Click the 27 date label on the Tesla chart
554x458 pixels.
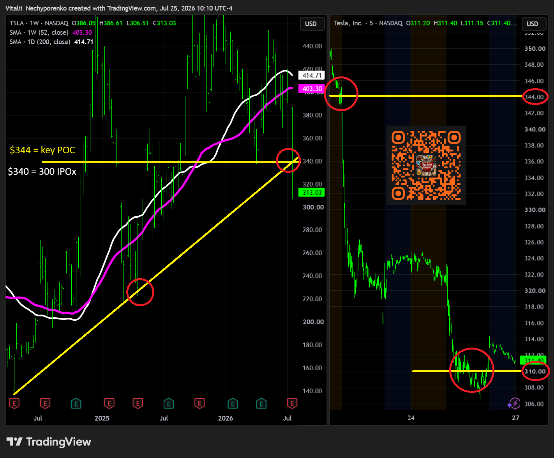pyautogui.click(x=516, y=418)
